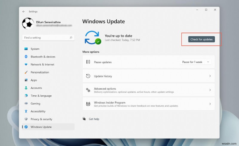Open Accessibility settings
The width and height of the screenshot is (239, 146).
pyautogui.click(x=48, y=111)
